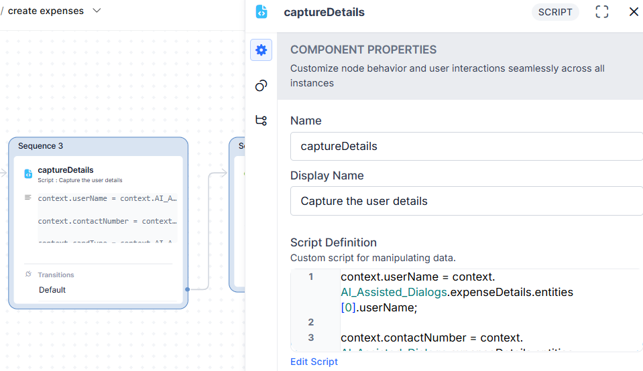Click script icon beside captureDetails panel title

pyautogui.click(x=261, y=12)
